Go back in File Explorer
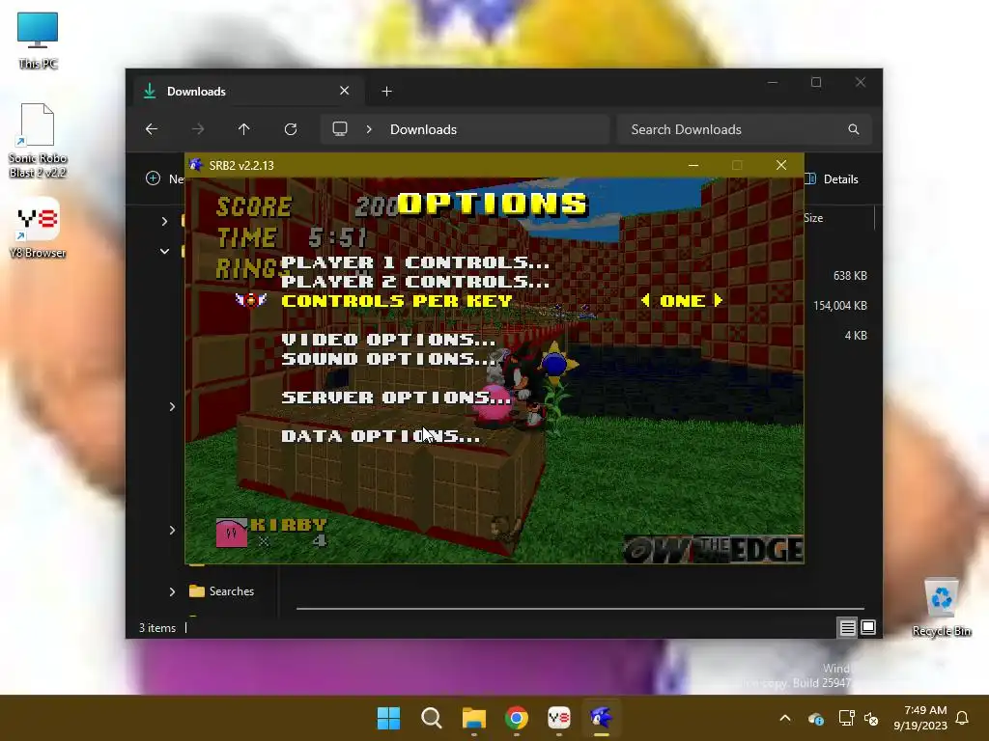 (152, 129)
